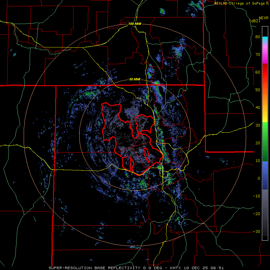The height and width of the screenshot is (270, 270).
Task: Click the [dBZ] unit label
Action: coord(255,21)
